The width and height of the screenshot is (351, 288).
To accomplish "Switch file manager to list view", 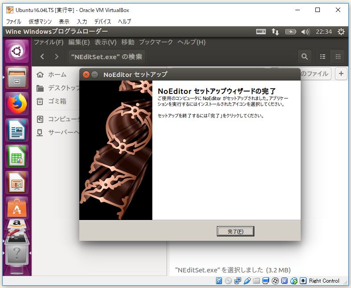I will tap(322, 57).
